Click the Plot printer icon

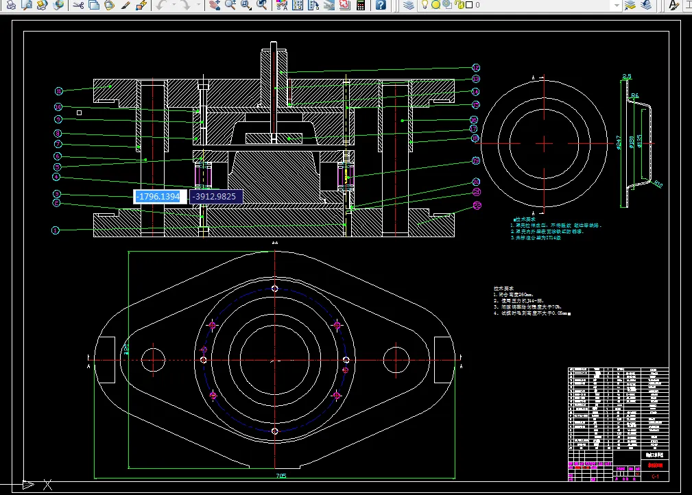click(x=11, y=5)
